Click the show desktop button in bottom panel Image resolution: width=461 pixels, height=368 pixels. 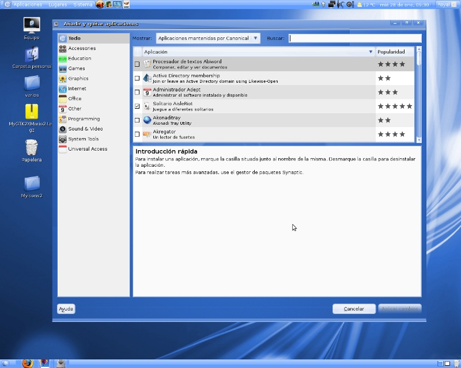pos(5,363)
